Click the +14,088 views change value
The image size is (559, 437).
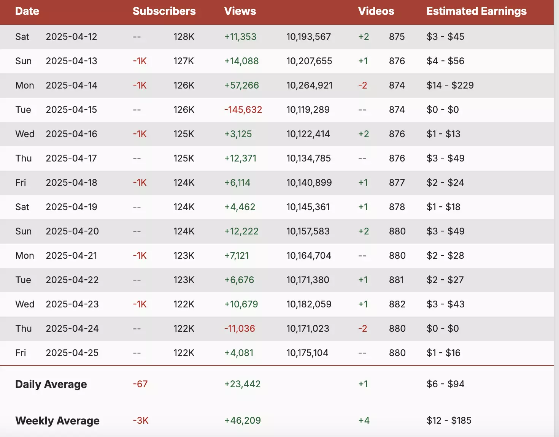[241, 61]
